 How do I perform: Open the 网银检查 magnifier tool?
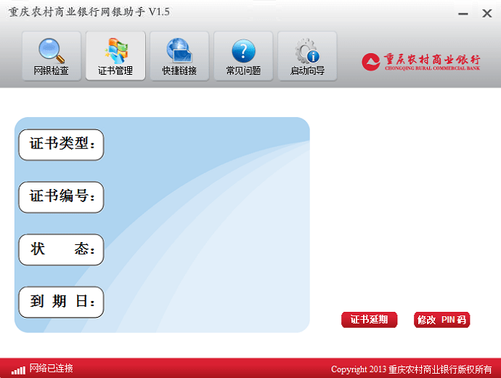(52, 56)
